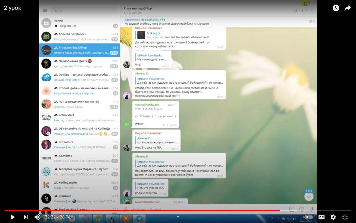This screenshot has width=356, height=223.
Task: Click the 'Не нужно делать ни' quoted reply
Action: (152, 57)
